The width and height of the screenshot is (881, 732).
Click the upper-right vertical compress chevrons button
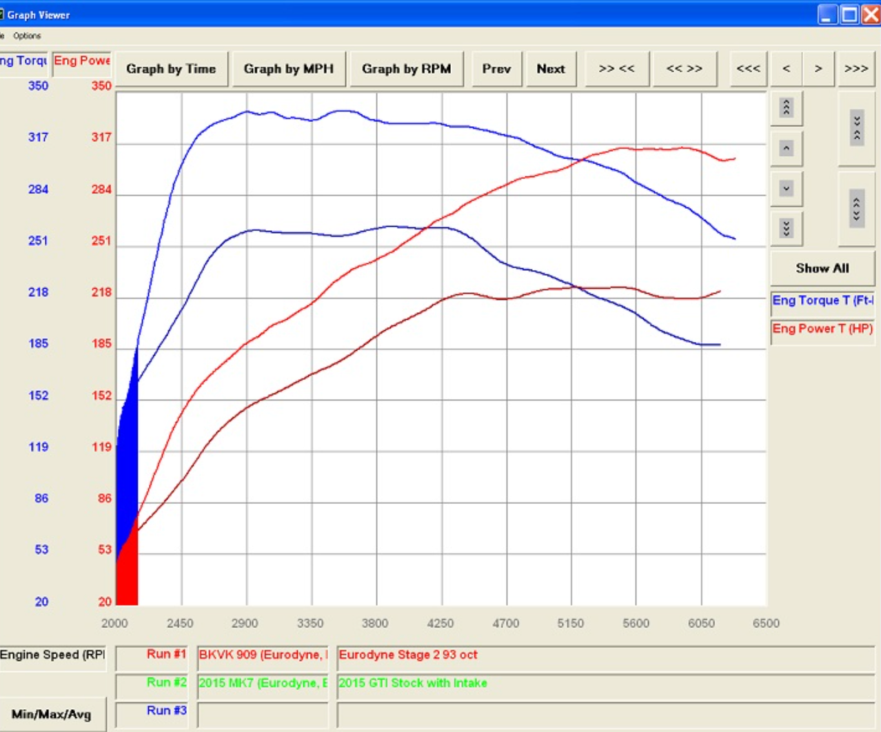[856, 128]
